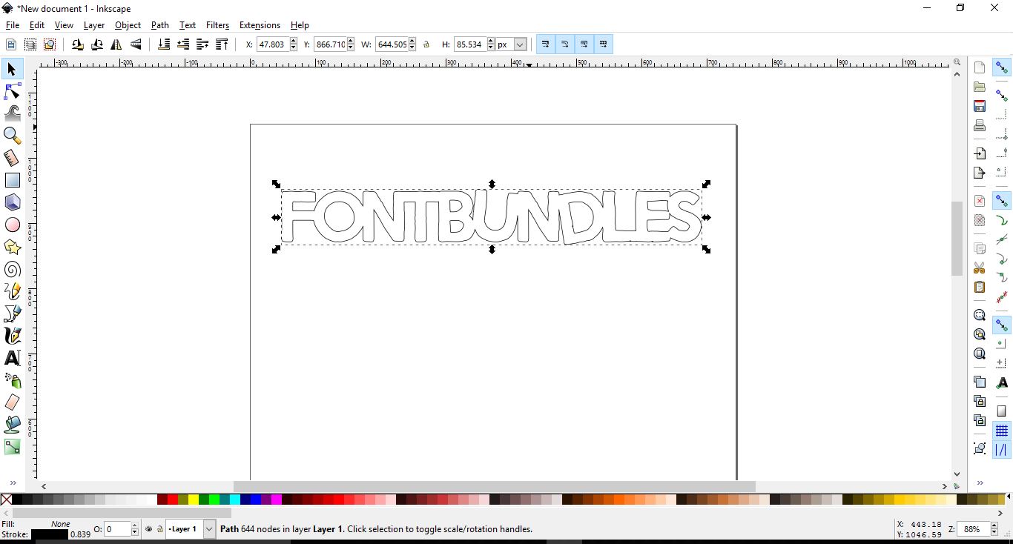Select the Spiral tool

pyautogui.click(x=13, y=269)
